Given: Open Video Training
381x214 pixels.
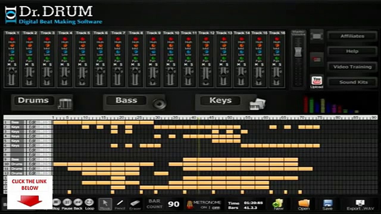Looking at the screenshot, I should pyautogui.click(x=352, y=67).
